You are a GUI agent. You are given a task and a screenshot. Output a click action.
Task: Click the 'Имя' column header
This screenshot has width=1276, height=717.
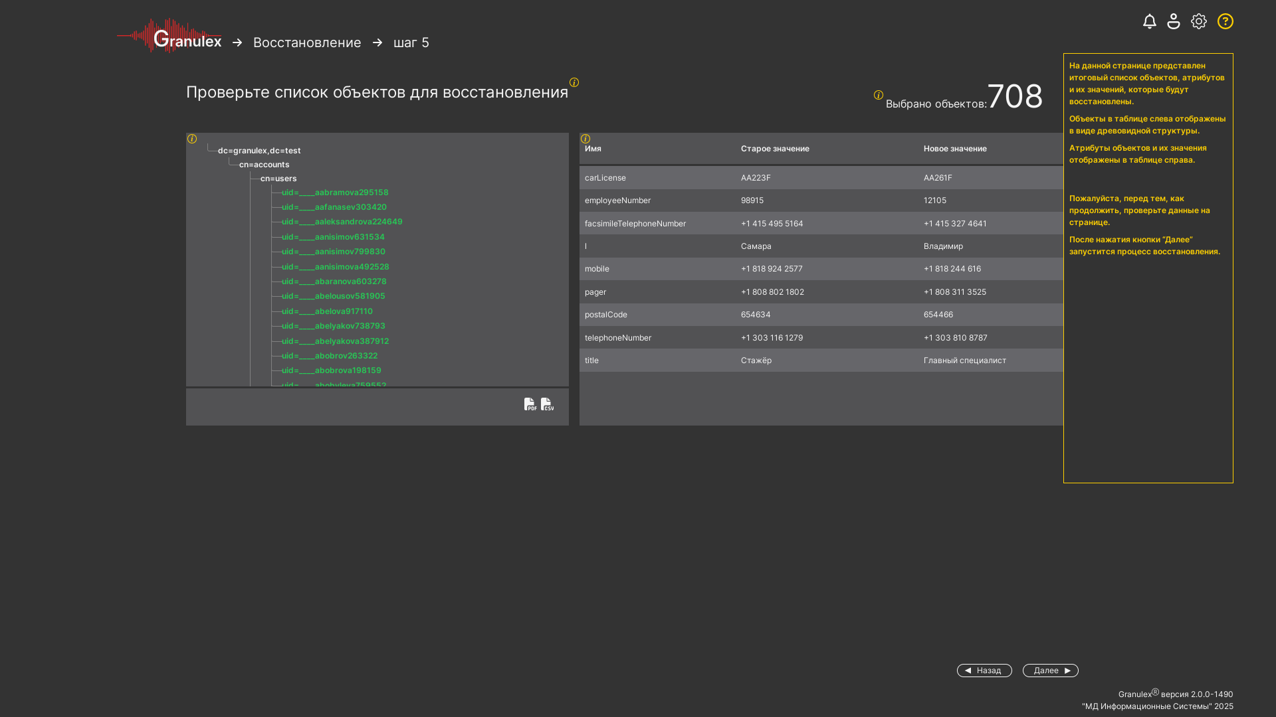(x=593, y=149)
